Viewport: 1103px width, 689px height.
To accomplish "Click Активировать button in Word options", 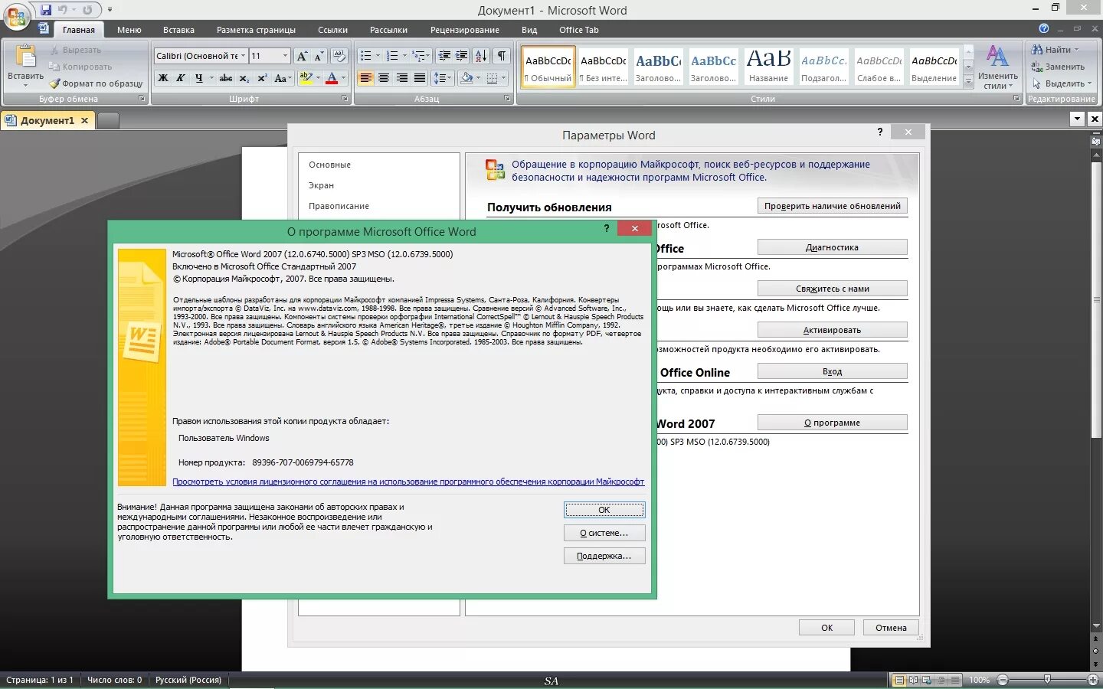I will pos(833,330).
